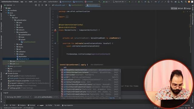
Task: Click the override gutter icon beside onCreate
Action: point(55,43)
